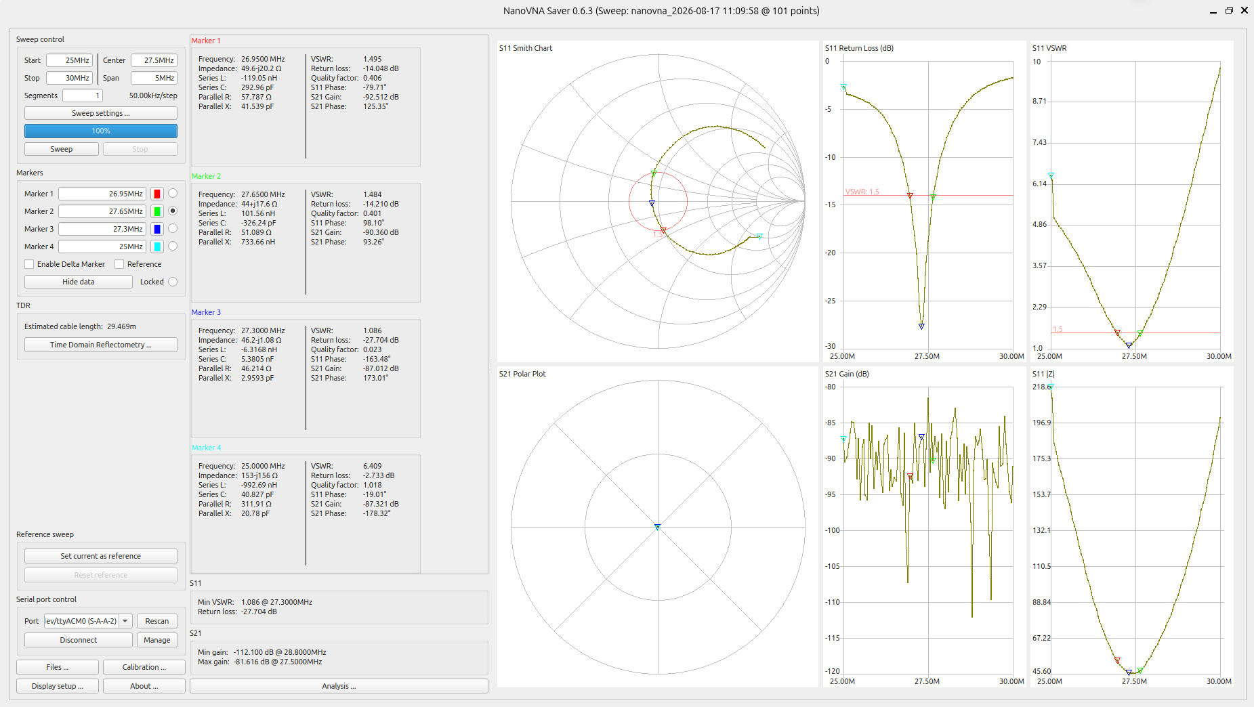Open the Analysis window

[x=339, y=686]
